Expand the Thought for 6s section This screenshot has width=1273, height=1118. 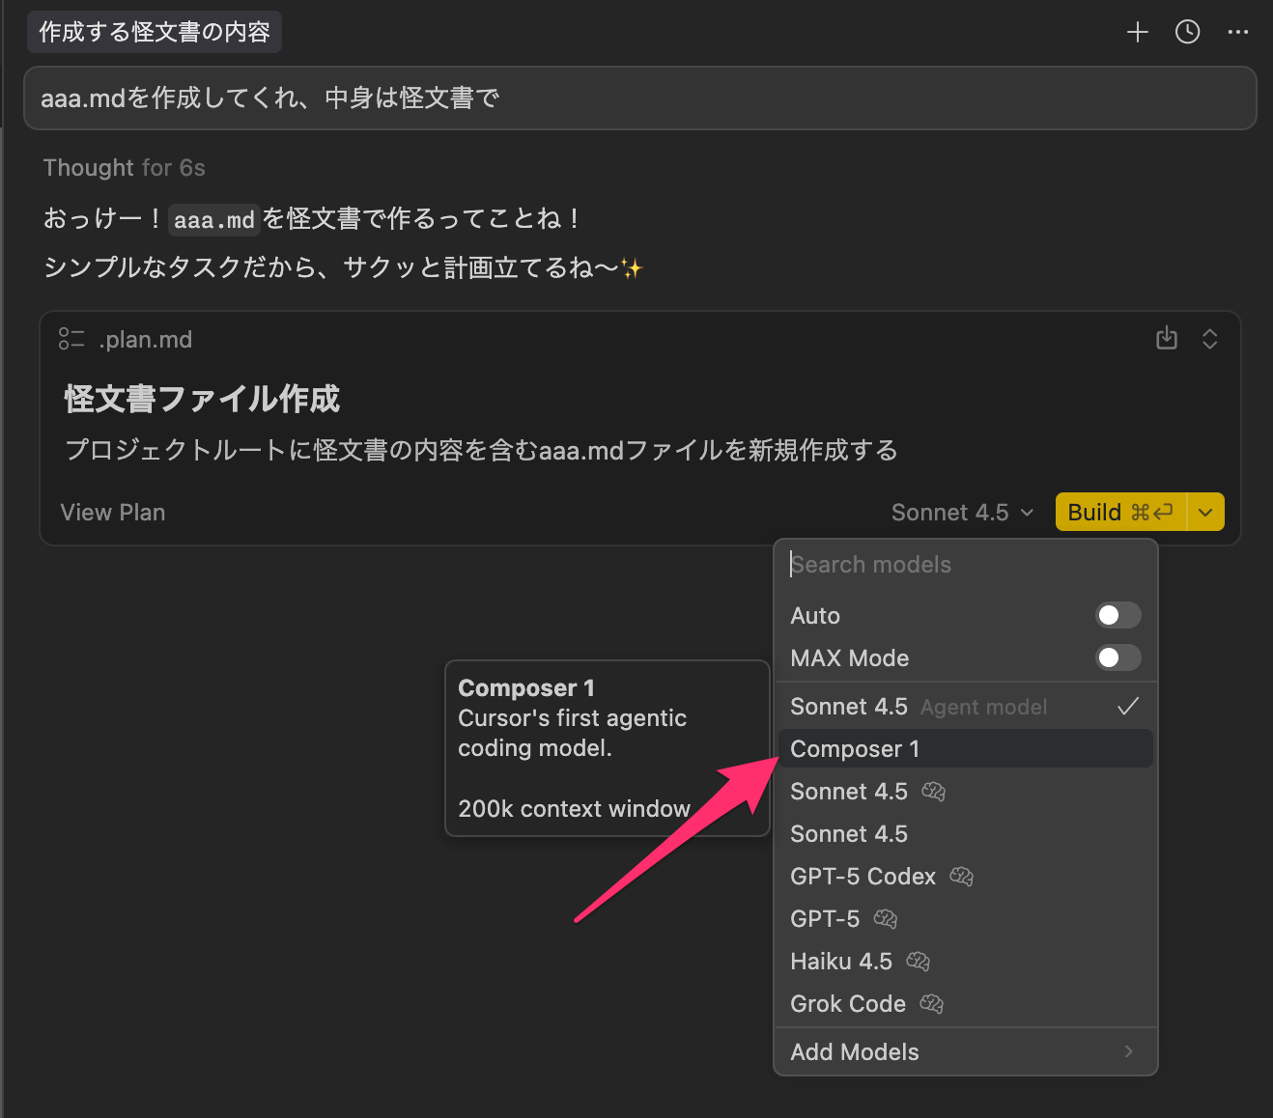click(125, 168)
